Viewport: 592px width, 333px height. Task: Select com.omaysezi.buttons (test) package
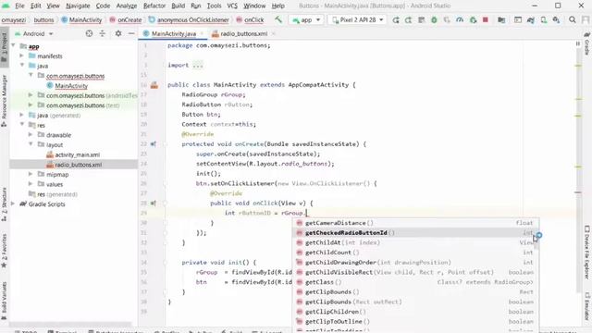click(82, 105)
